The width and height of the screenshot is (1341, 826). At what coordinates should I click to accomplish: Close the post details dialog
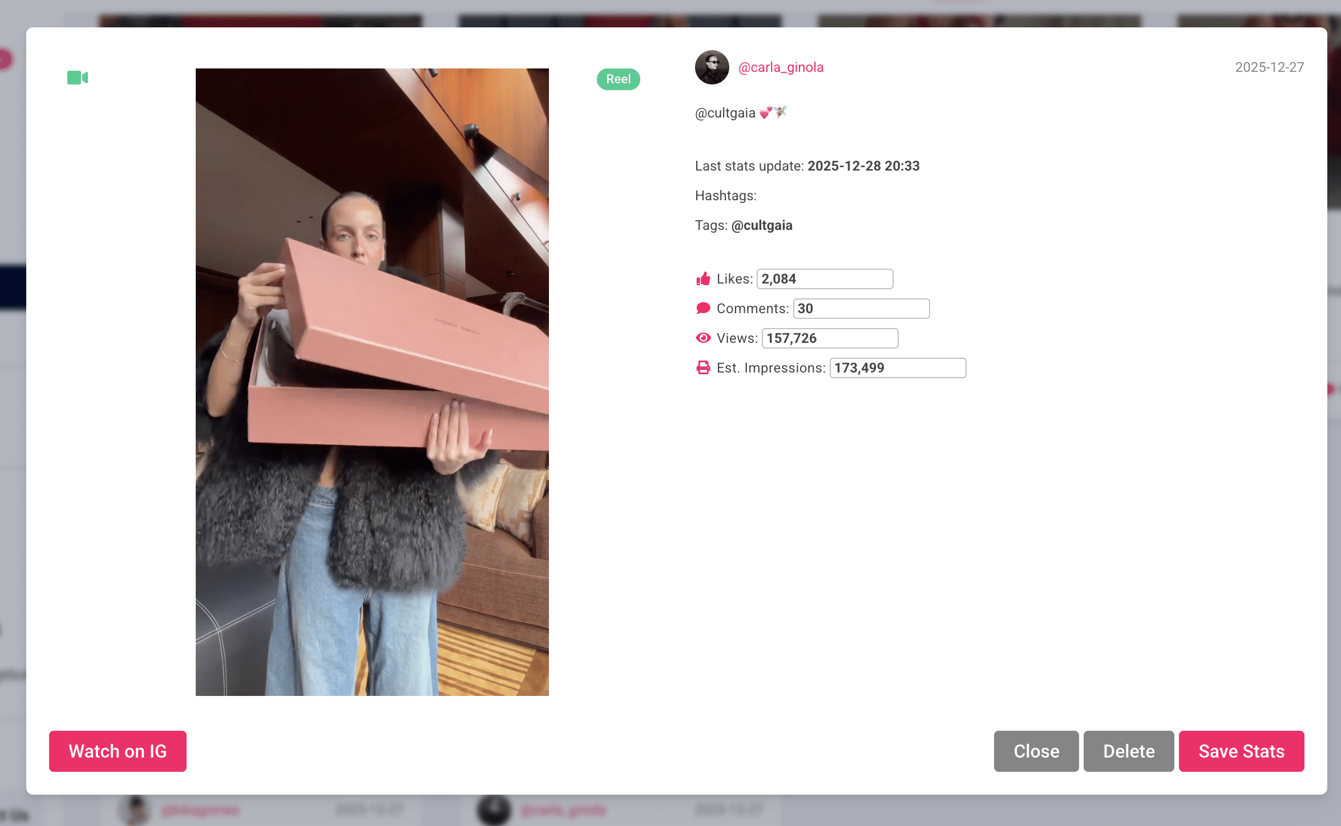pos(1036,751)
